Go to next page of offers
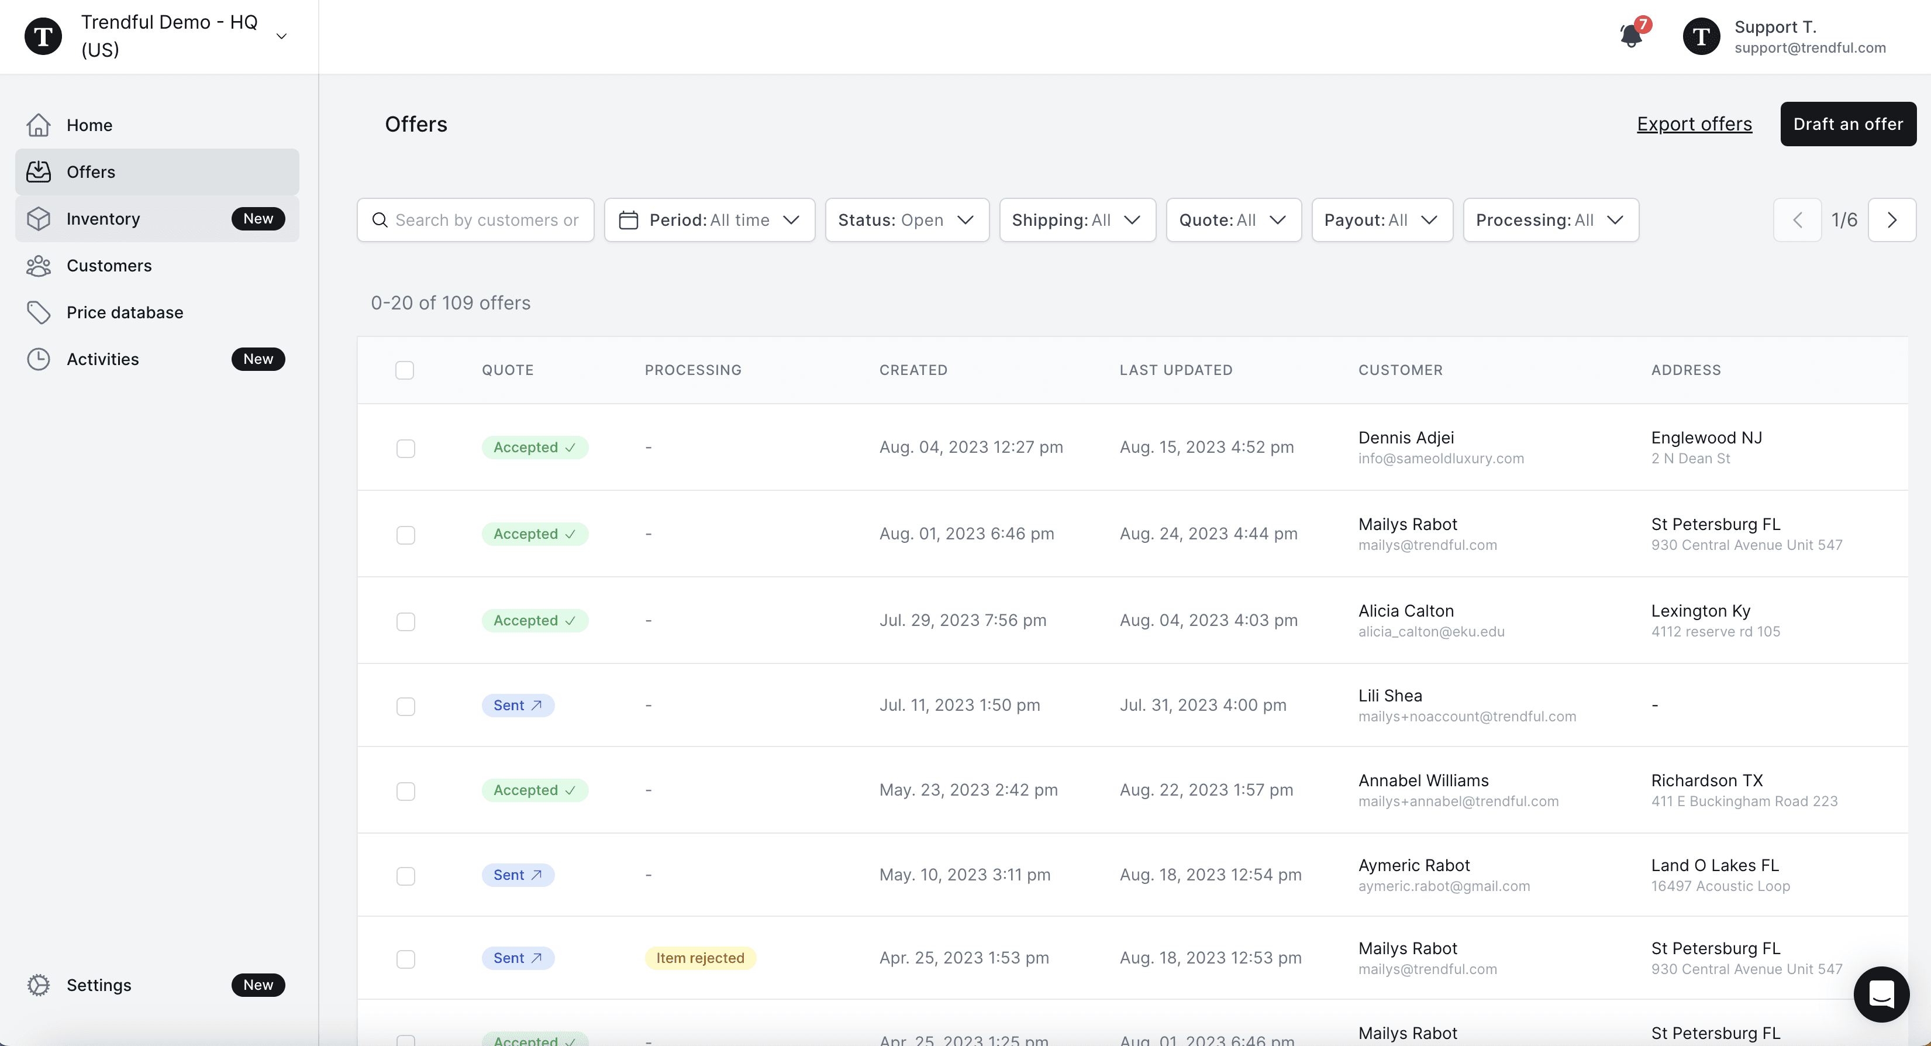The image size is (1931, 1046). click(1892, 220)
